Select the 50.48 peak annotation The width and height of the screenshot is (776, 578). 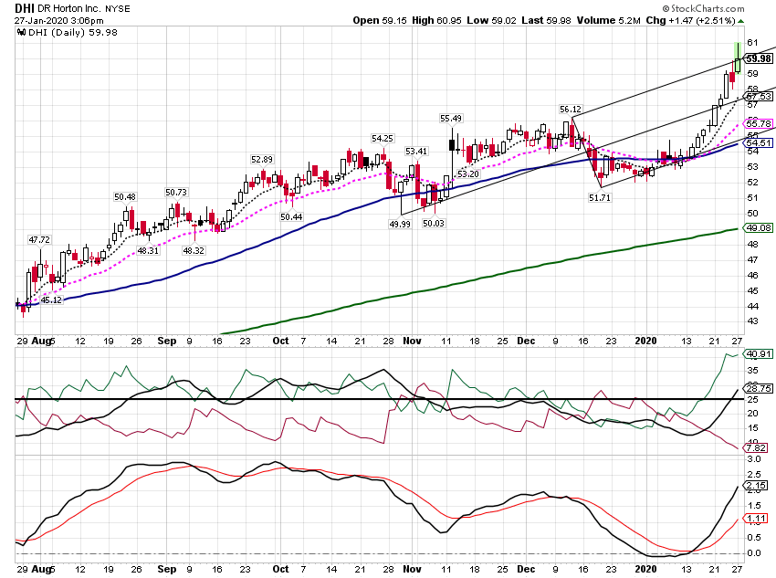coord(125,197)
